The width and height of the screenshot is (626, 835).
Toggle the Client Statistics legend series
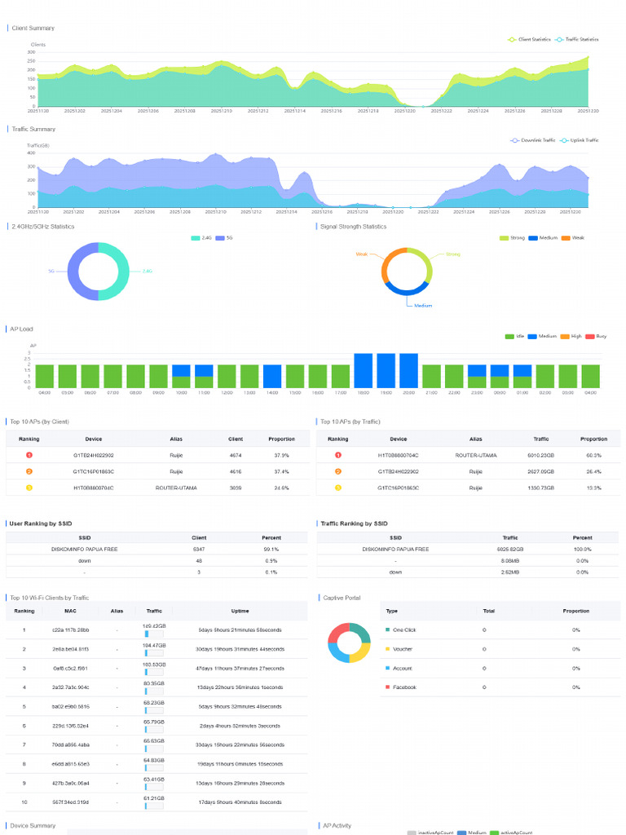click(x=512, y=39)
